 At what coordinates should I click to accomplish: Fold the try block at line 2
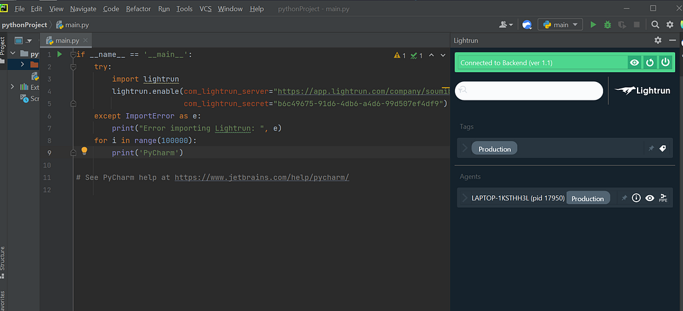point(73,67)
